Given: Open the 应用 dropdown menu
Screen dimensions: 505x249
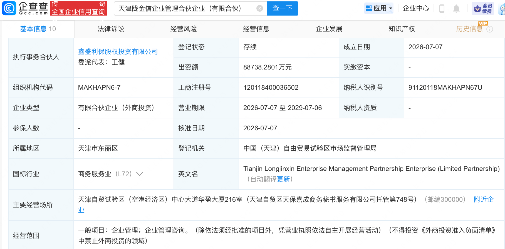Looking at the screenshot, I should [x=379, y=8].
